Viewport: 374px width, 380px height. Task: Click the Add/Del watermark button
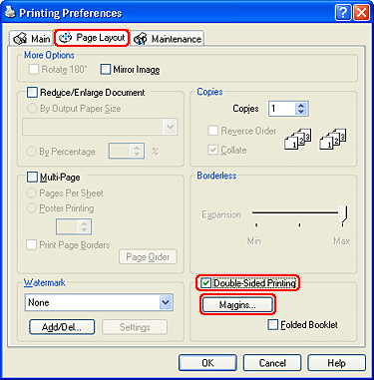click(x=62, y=327)
